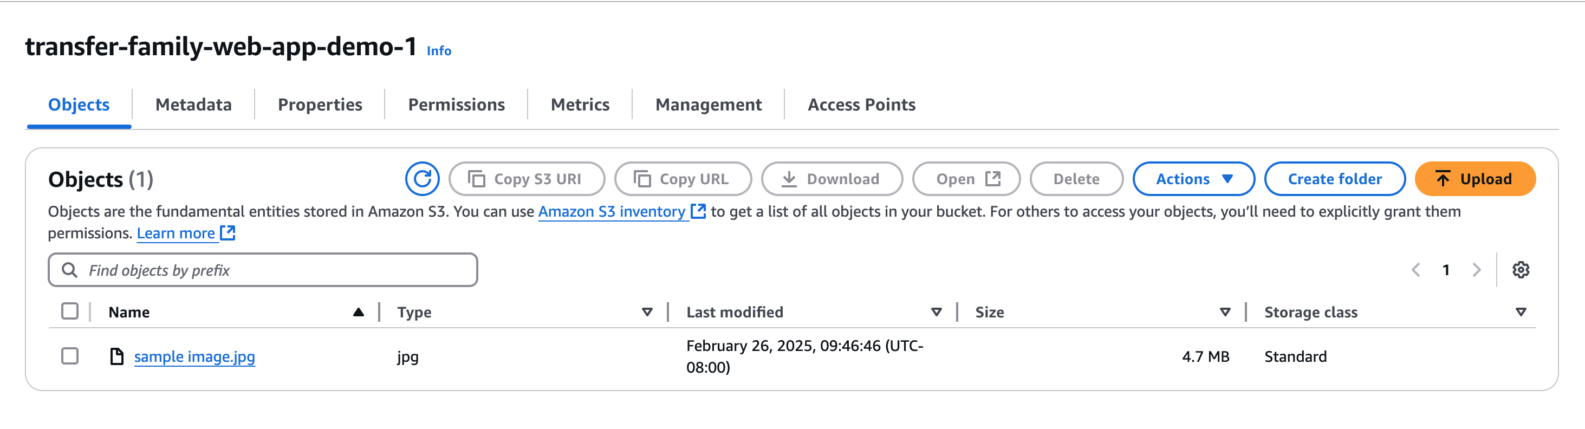Sort by Storage class column arrow
This screenshot has height=429, width=1585.
click(x=1521, y=312)
